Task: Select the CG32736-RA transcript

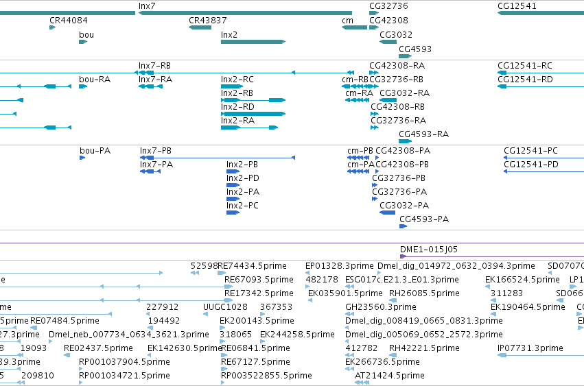Action: pos(375,128)
